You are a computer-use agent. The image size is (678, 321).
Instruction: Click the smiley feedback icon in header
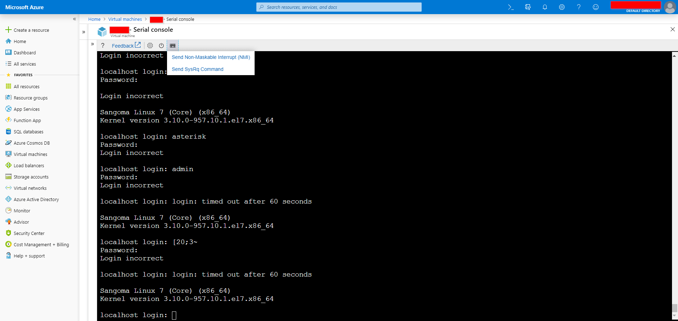pos(596,7)
